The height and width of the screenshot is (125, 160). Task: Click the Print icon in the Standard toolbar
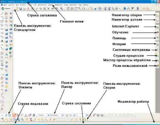[x=24, y=9]
